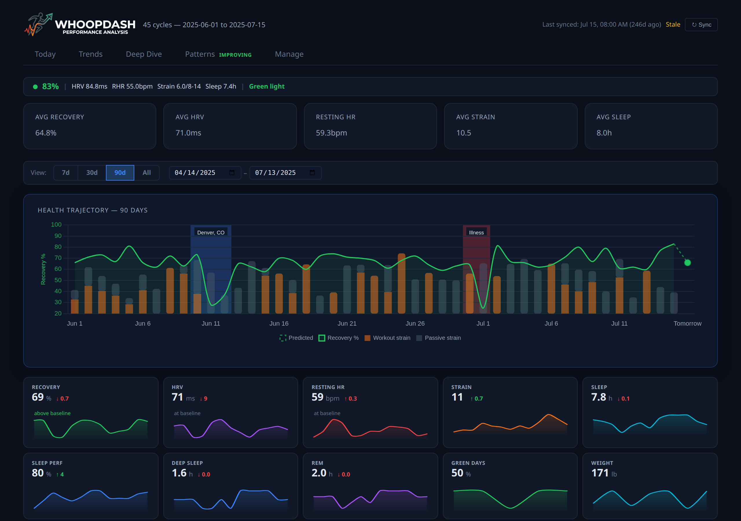Viewport: 741px width, 521px height.
Task: Switch to the Trends tab
Action: (x=91, y=54)
